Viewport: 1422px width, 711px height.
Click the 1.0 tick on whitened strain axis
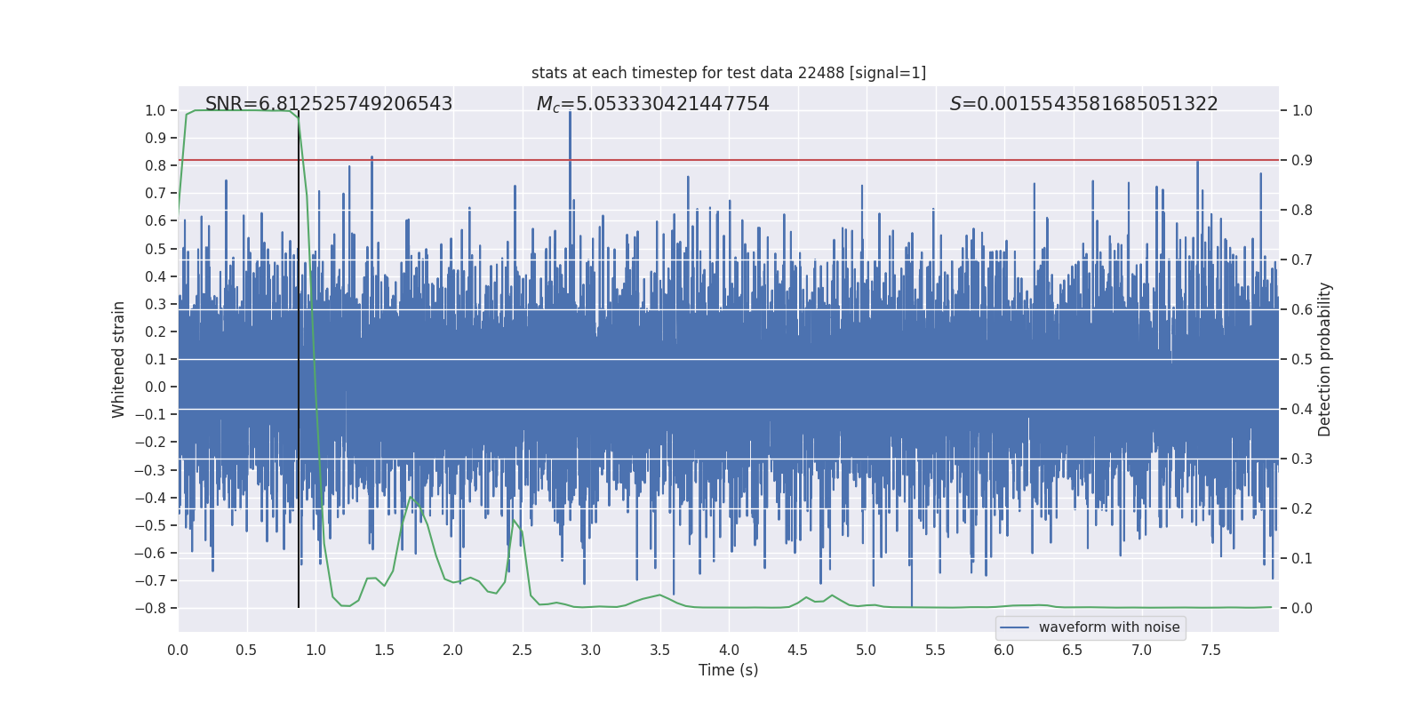156,111
